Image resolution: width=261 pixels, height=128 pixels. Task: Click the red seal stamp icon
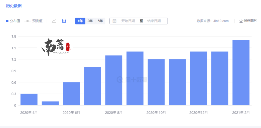tap(68, 46)
